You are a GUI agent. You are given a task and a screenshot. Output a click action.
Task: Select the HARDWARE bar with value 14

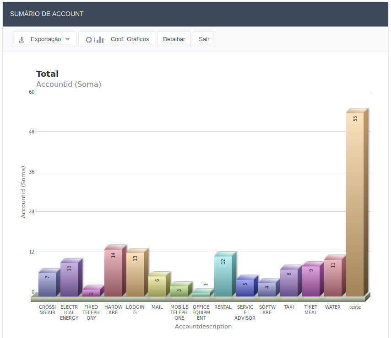tap(113, 273)
